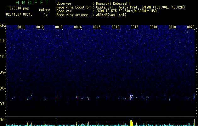Viewport: 198px width, 126px height.
Task: Click the 0017 time marker
Action: pos(134,27)
